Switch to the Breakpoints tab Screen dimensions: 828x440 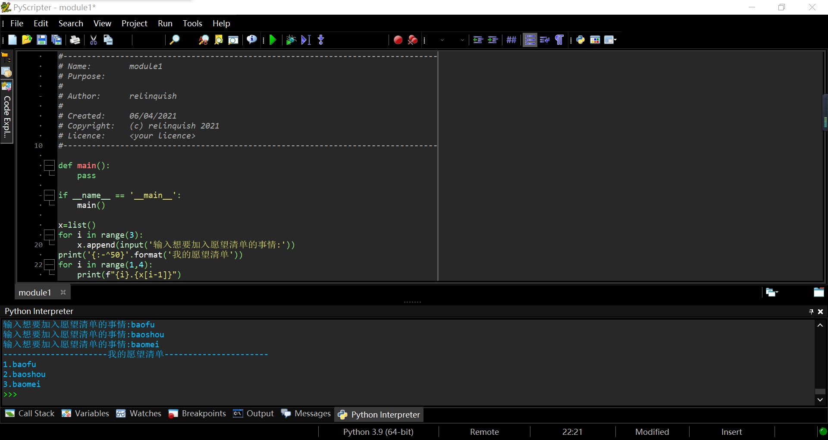(197, 413)
